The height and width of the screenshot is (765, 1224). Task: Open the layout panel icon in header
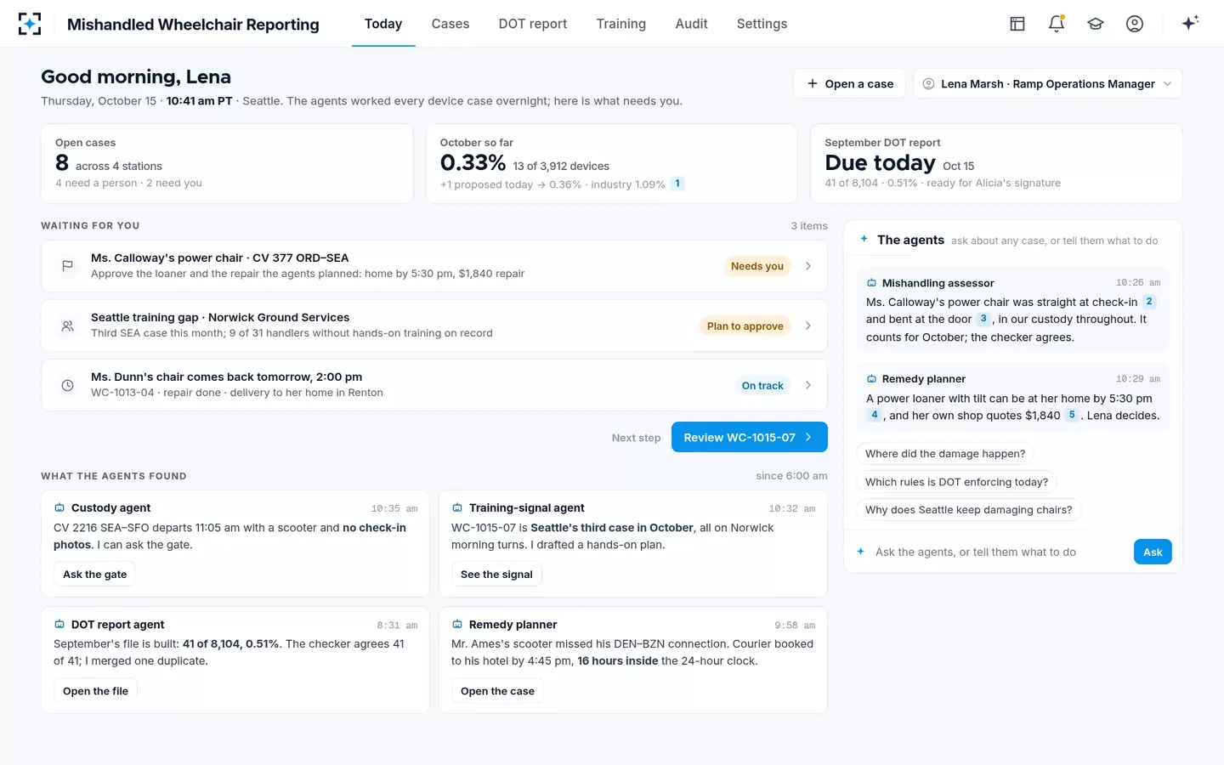(x=1017, y=24)
